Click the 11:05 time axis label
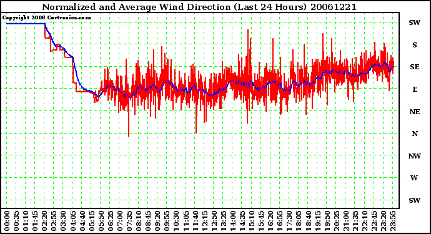 pos(186,221)
